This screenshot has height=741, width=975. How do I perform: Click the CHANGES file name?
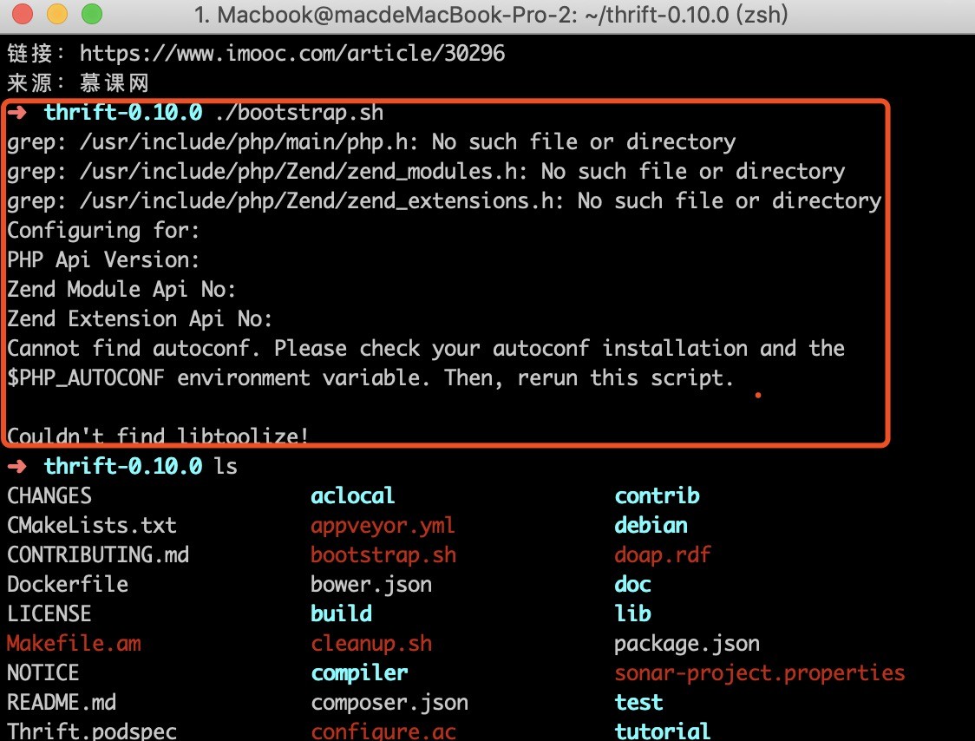tap(49, 495)
